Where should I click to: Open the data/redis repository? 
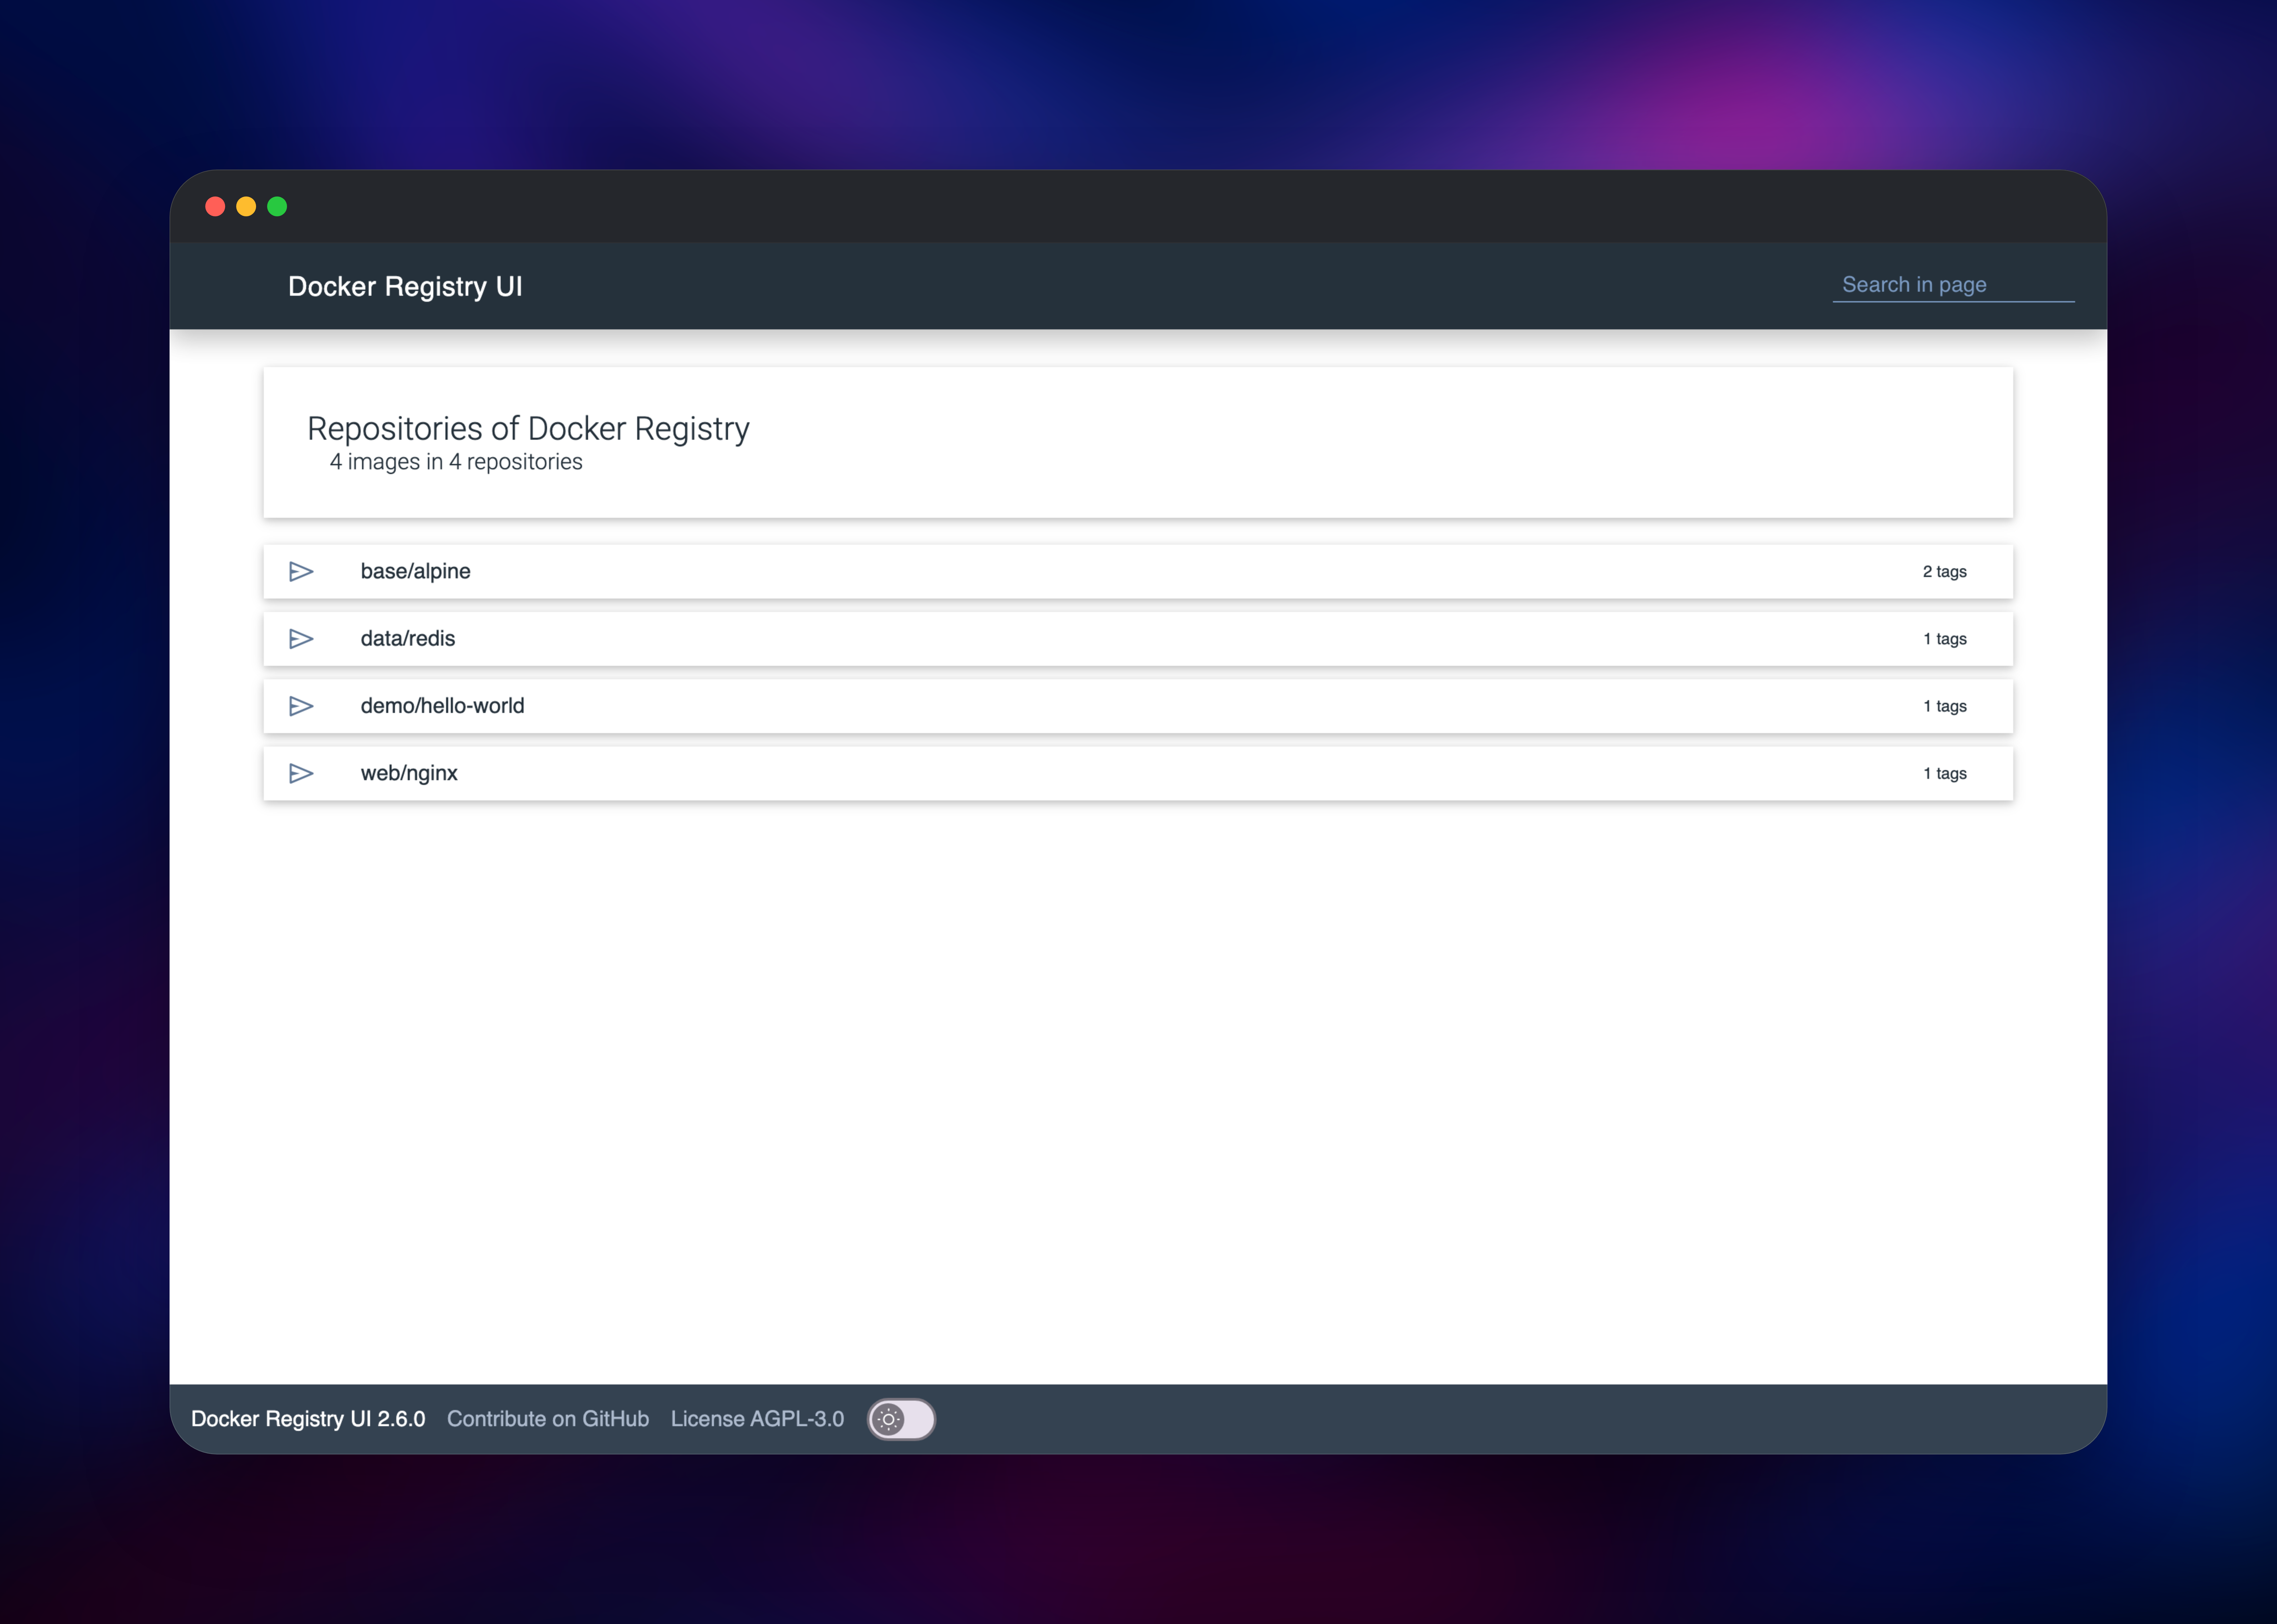[1138, 639]
